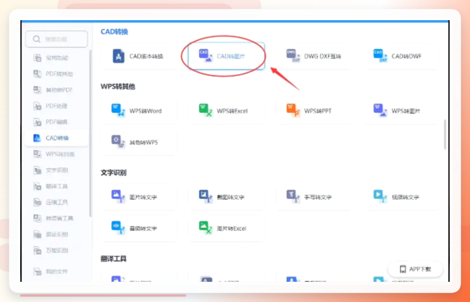Image resolution: width=470 pixels, height=302 pixels.
Task: Choose the WPS转Excel tool
Action: 226,110
